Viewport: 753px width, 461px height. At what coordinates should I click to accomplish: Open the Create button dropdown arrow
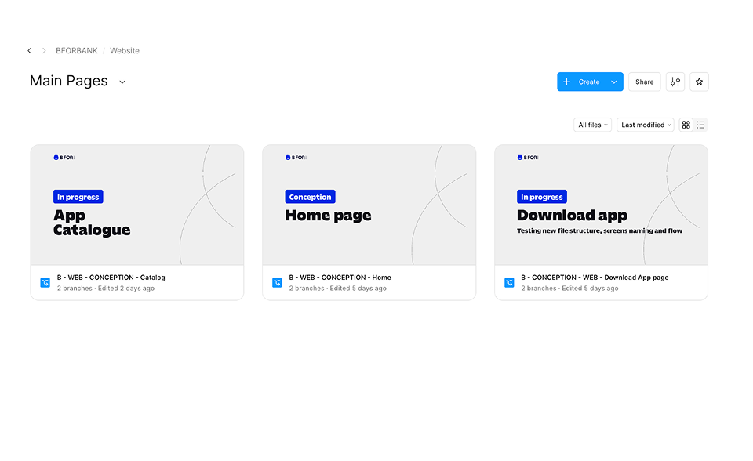[x=614, y=82]
